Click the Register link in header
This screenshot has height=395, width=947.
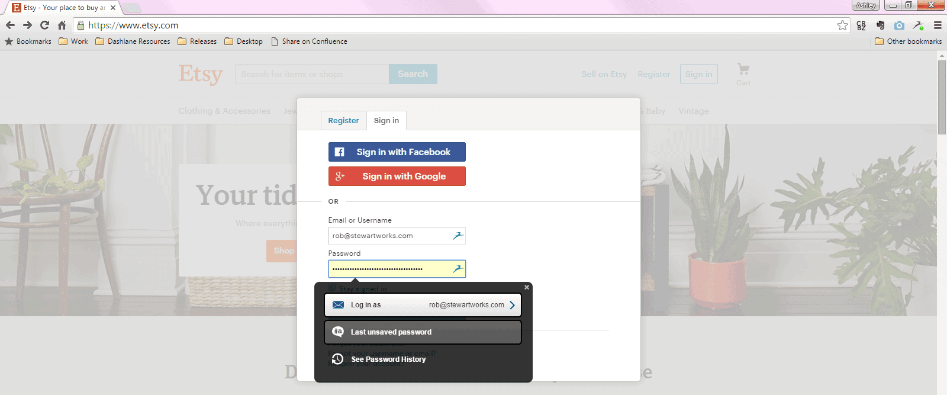pos(654,74)
